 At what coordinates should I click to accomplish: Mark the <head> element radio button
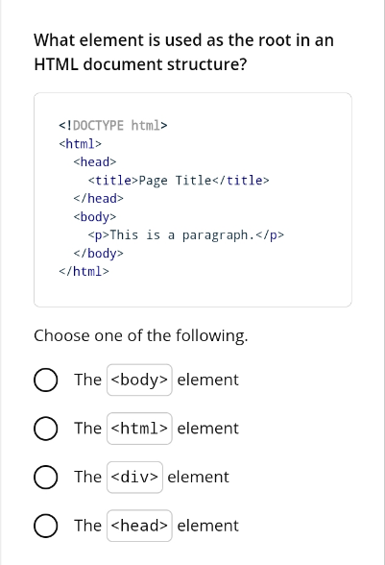[46, 526]
